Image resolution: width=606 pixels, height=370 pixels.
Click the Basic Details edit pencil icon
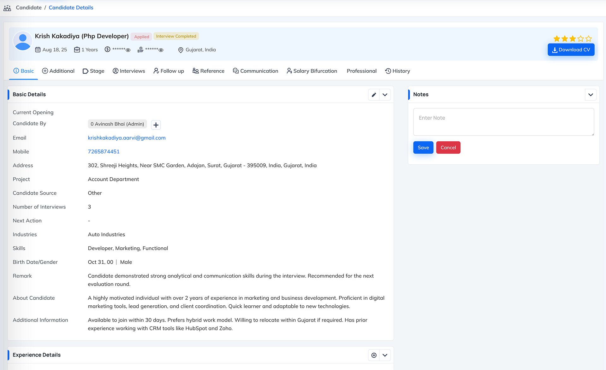click(x=374, y=95)
